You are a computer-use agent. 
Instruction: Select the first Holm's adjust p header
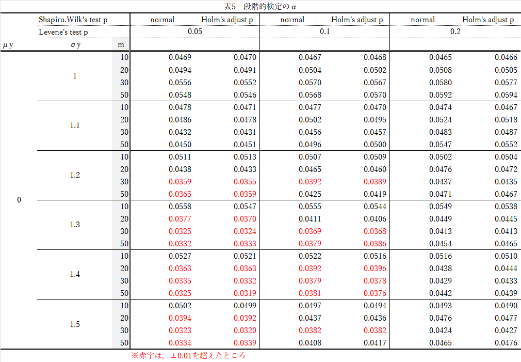pos(227,20)
